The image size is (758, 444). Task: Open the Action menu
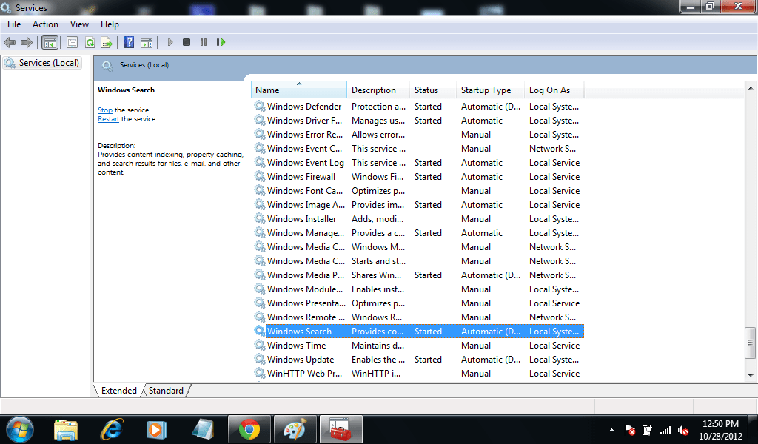click(x=45, y=24)
